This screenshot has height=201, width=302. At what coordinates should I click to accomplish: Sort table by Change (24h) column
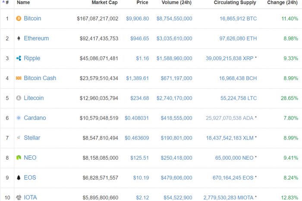[282, 3]
